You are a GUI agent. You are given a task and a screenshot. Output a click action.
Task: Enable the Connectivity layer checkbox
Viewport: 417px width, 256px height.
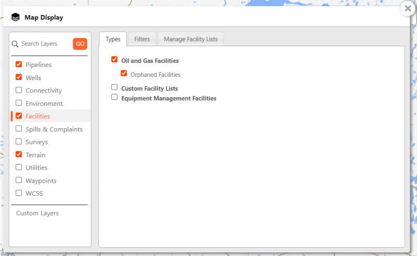pyautogui.click(x=19, y=90)
